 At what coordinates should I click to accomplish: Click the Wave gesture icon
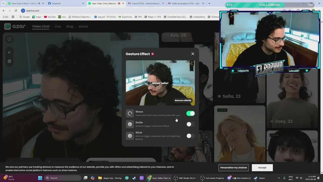point(130,113)
